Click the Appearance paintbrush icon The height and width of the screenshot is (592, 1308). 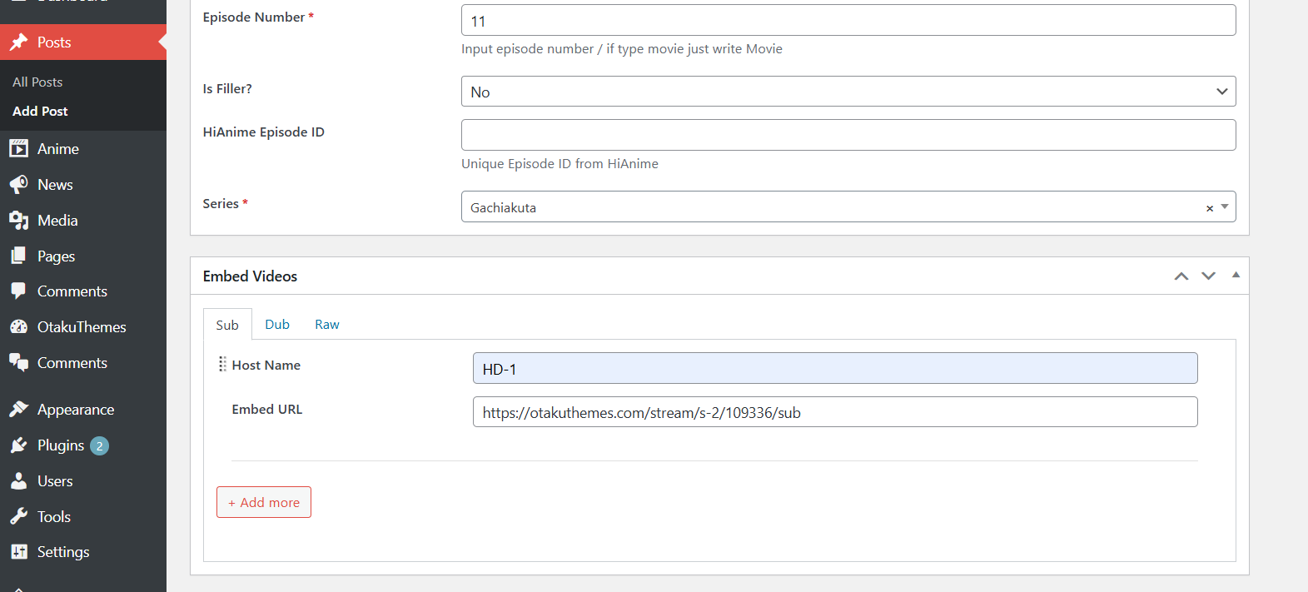[x=18, y=410]
